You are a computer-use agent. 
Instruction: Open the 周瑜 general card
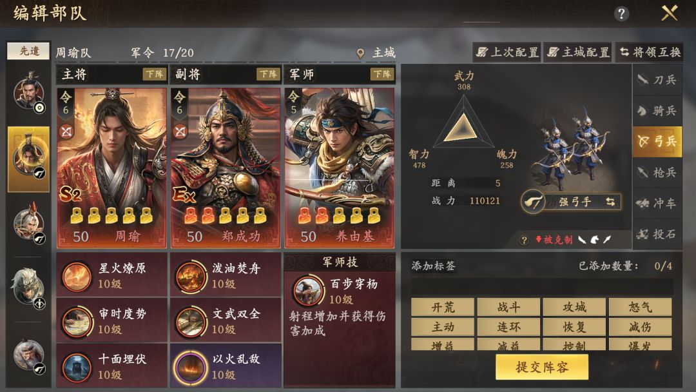click(x=112, y=168)
